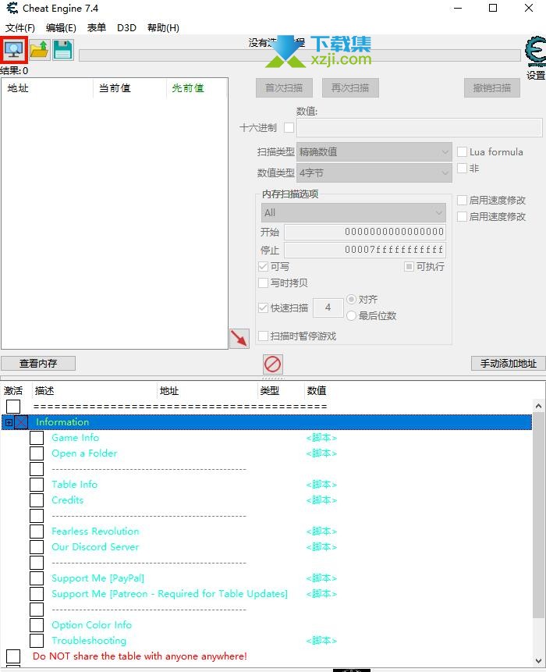
Task: Sort results by 地址 column header
Action: (47, 88)
